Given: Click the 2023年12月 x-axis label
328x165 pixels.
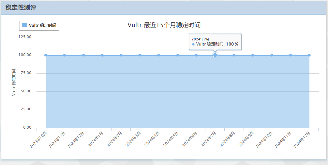Looking at the screenshot, I should (76, 140).
